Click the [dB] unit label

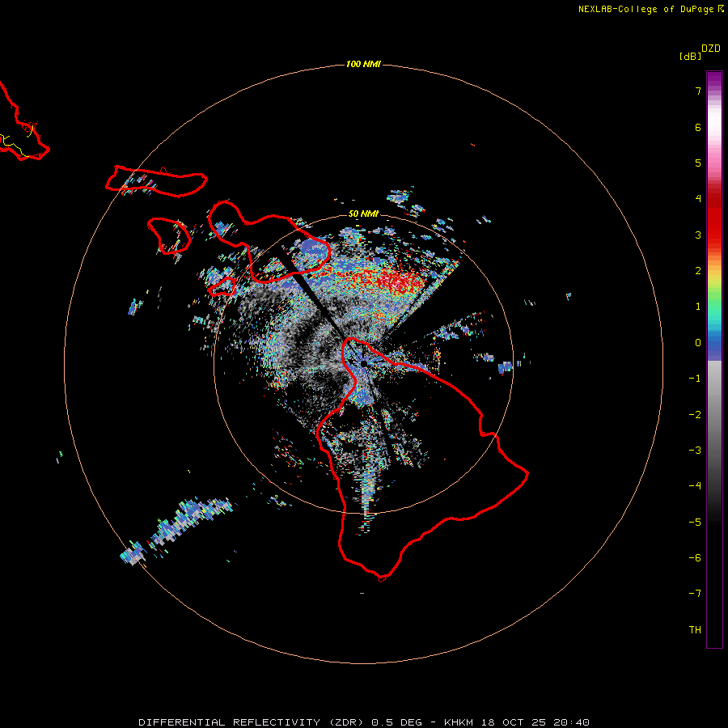coord(690,56)
